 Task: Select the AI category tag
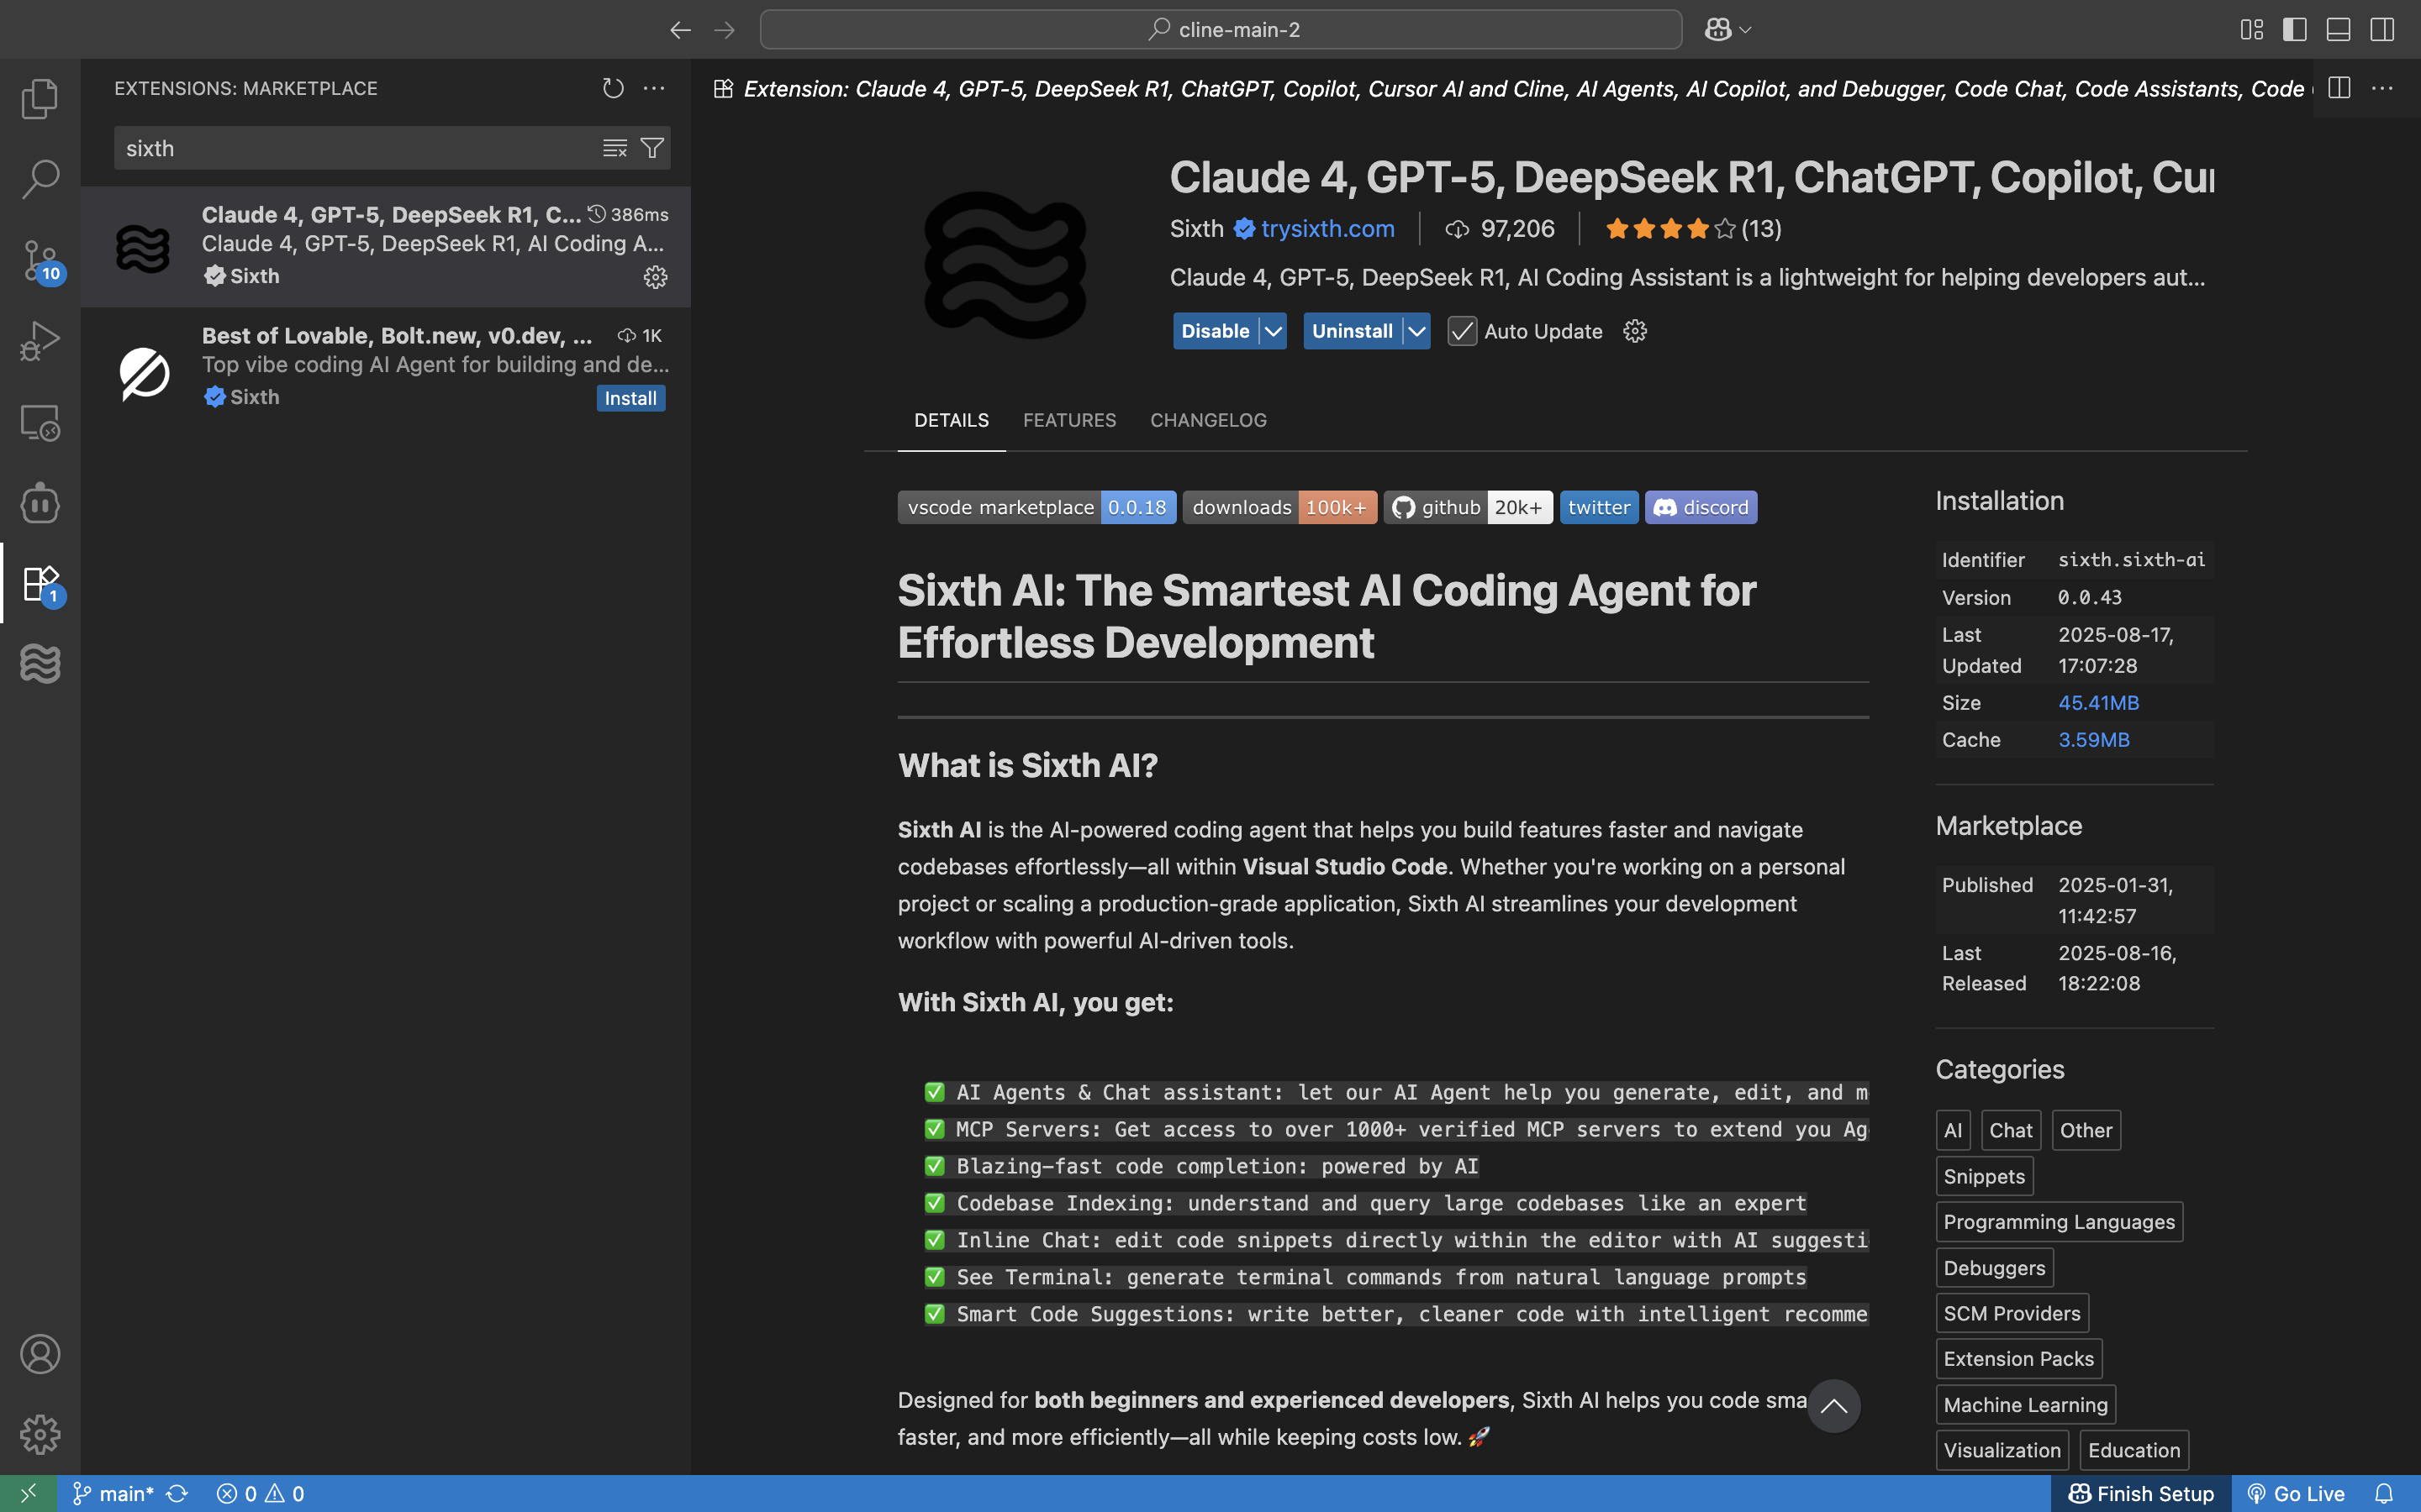1953,1130
